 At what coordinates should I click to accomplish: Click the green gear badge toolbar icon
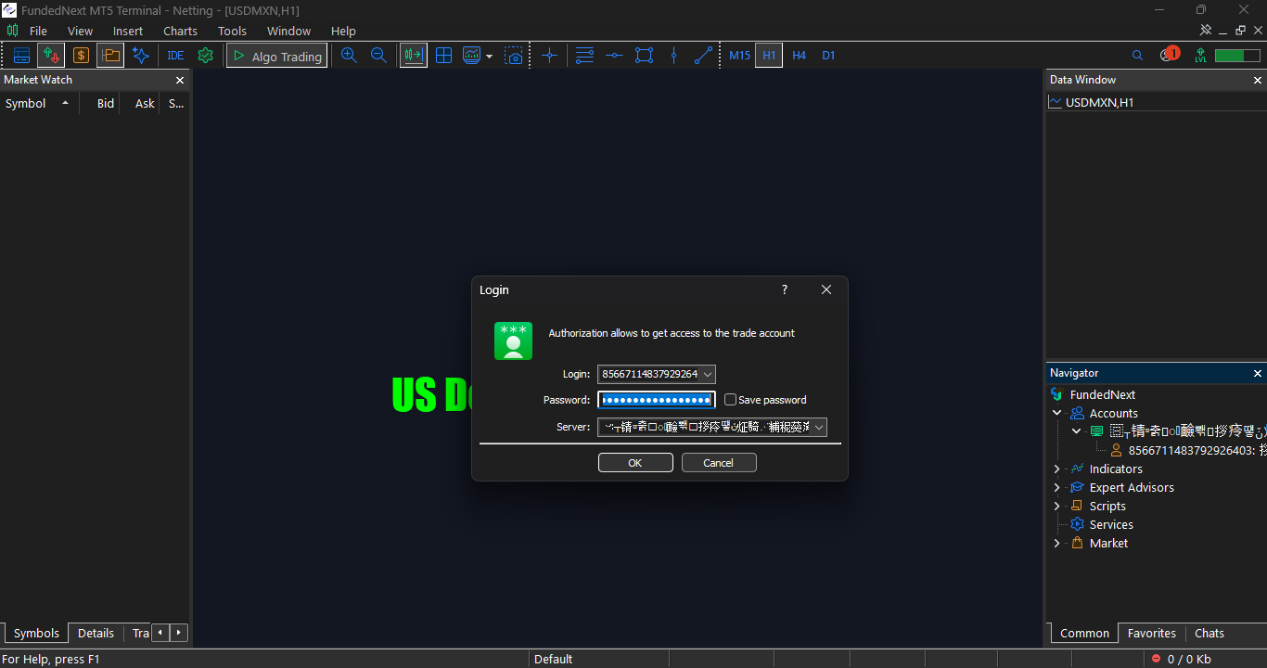[206, 56]
